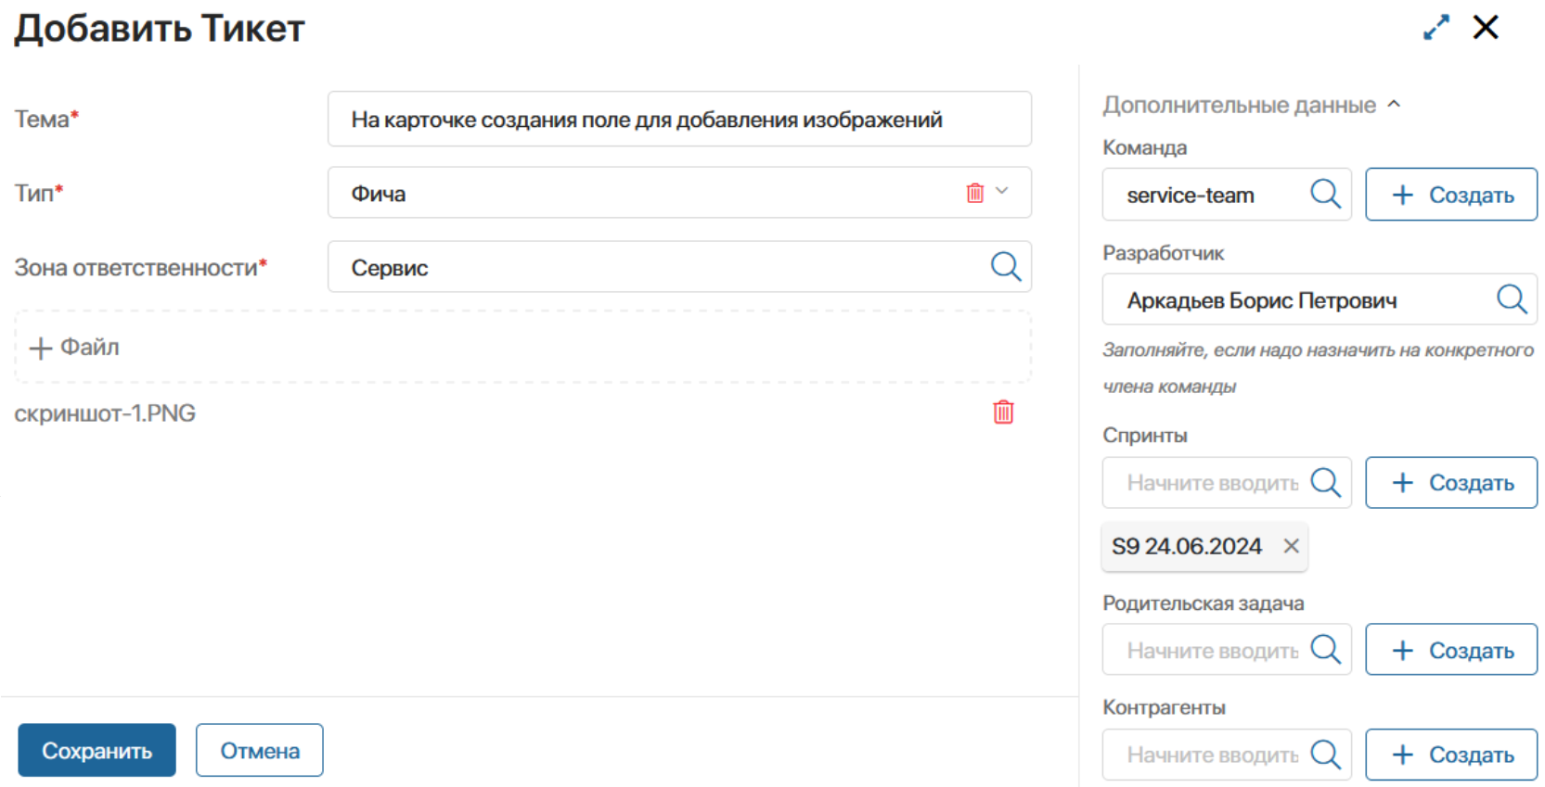
Task: Open the Тип field showing Фича
Action: [679, 193]
